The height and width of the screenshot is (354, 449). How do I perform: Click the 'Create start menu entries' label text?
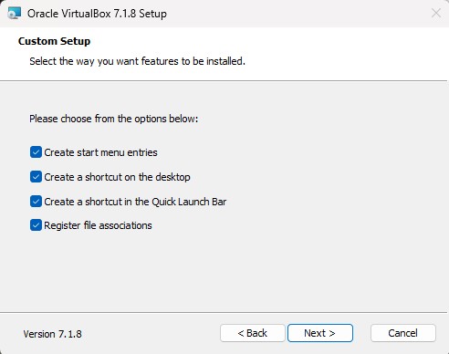click(x=100, y=152)
